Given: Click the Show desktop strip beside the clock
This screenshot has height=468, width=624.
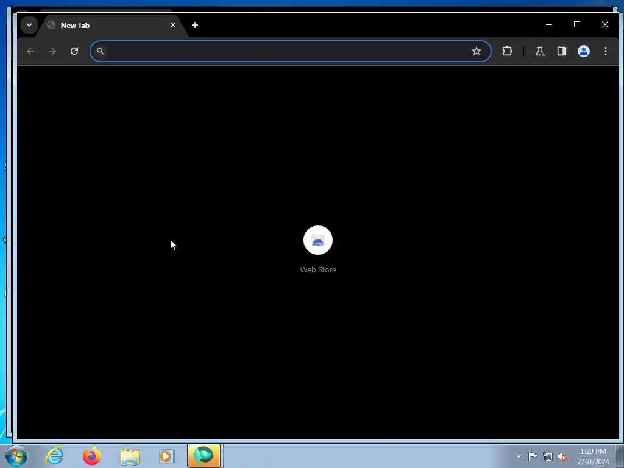Looking at the screenshot, I should point(619,456).
